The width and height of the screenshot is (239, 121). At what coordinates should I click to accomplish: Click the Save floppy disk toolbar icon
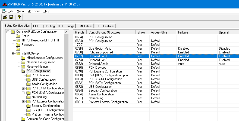point(11,17)
